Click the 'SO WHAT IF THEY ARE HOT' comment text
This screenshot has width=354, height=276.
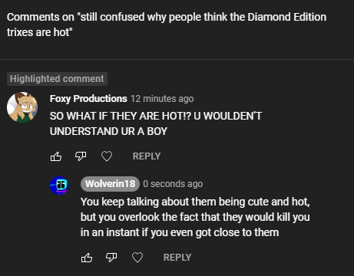pyautogui.click(x=156, y=123)
